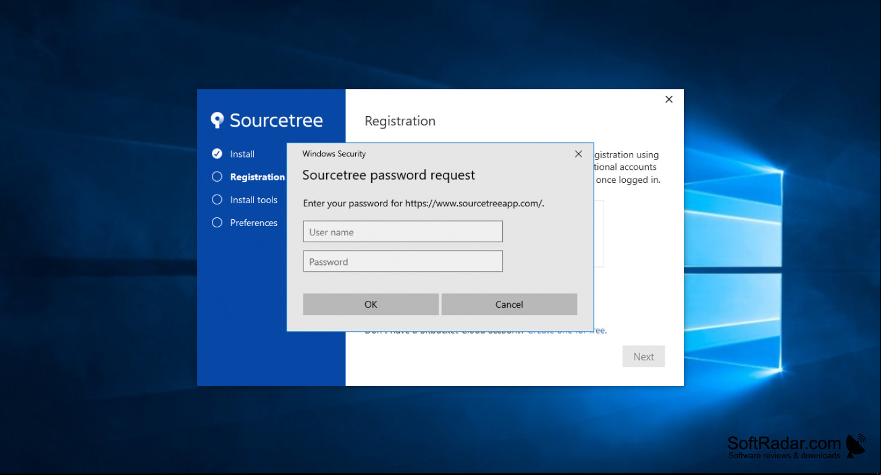Cancel the Sourcetree password request

(509, 305)
